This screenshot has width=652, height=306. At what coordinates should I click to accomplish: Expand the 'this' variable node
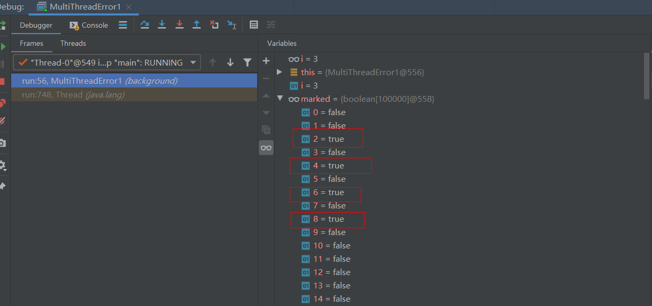click(x=280, y=72)
